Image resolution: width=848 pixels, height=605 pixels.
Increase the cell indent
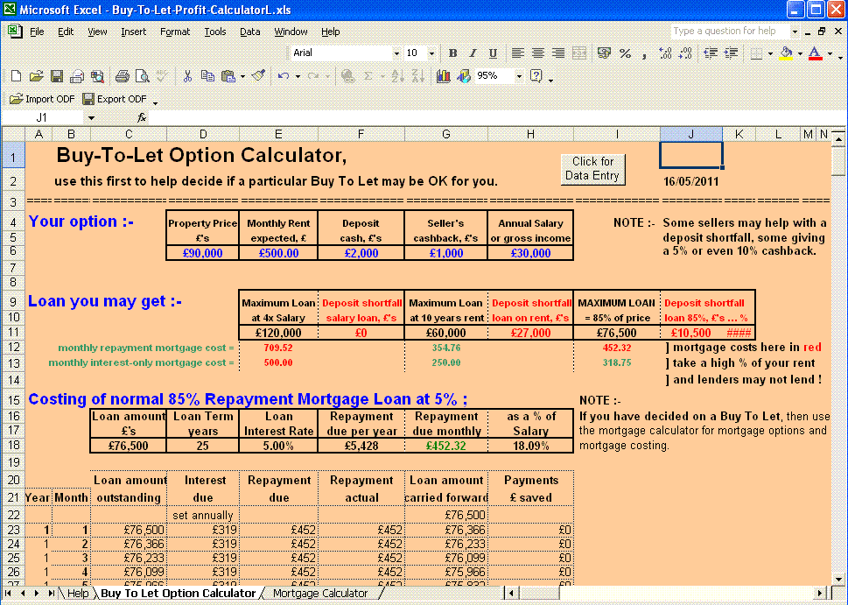(731, 53)
